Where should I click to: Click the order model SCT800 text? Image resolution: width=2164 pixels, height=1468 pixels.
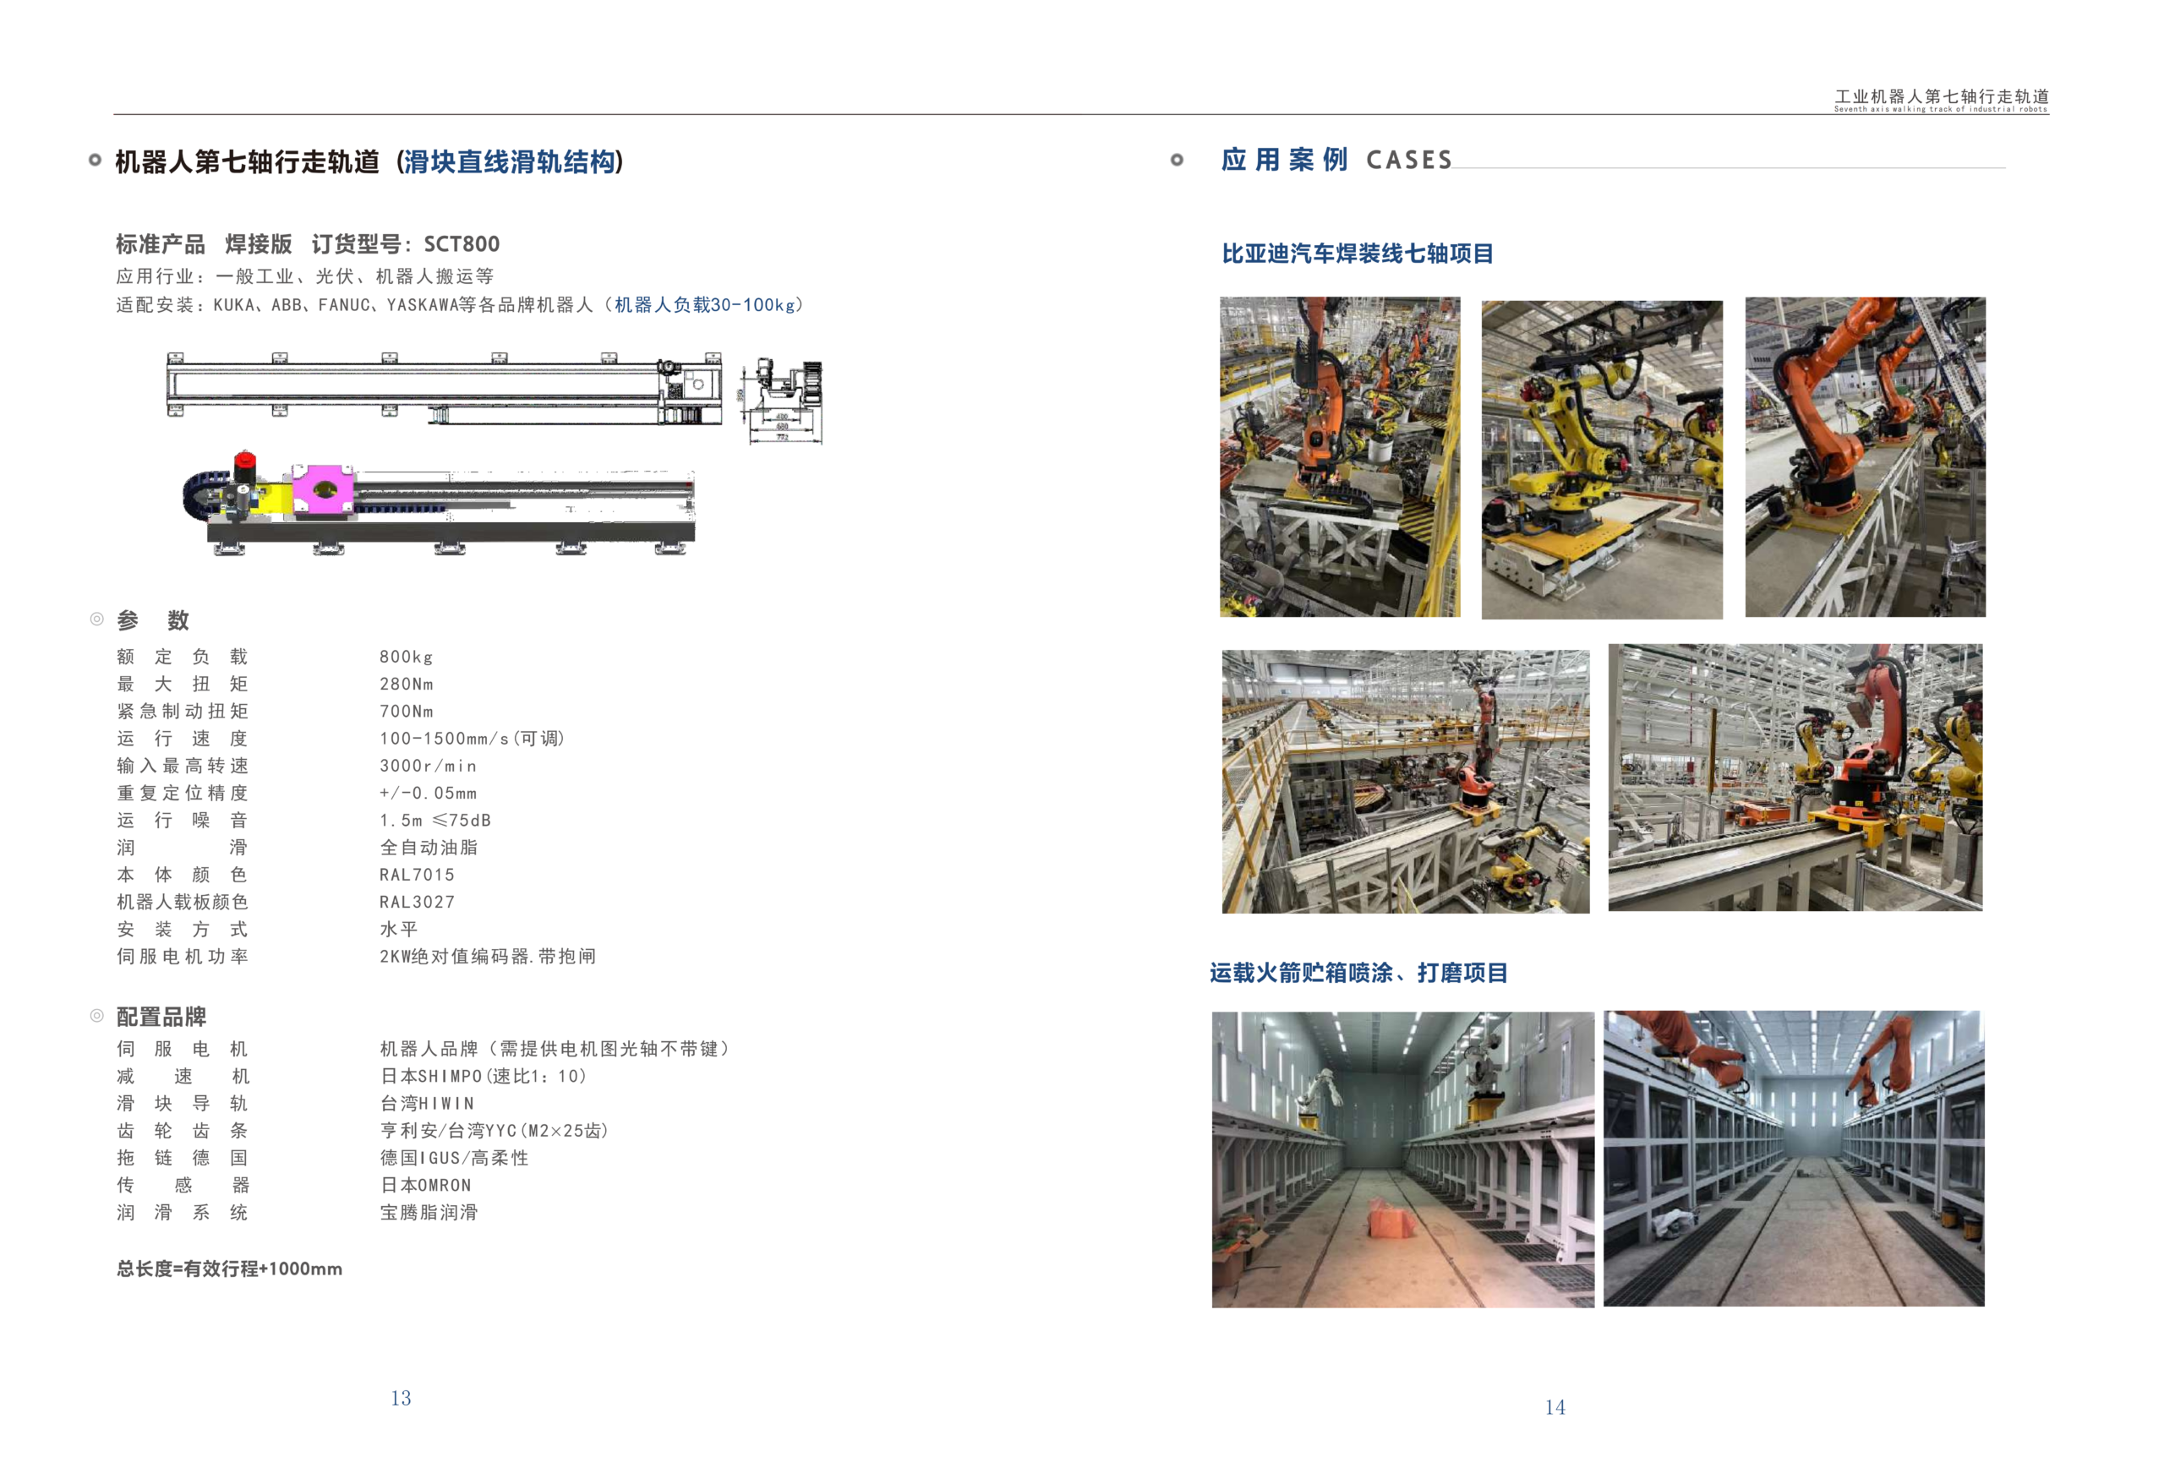point(461,244)
